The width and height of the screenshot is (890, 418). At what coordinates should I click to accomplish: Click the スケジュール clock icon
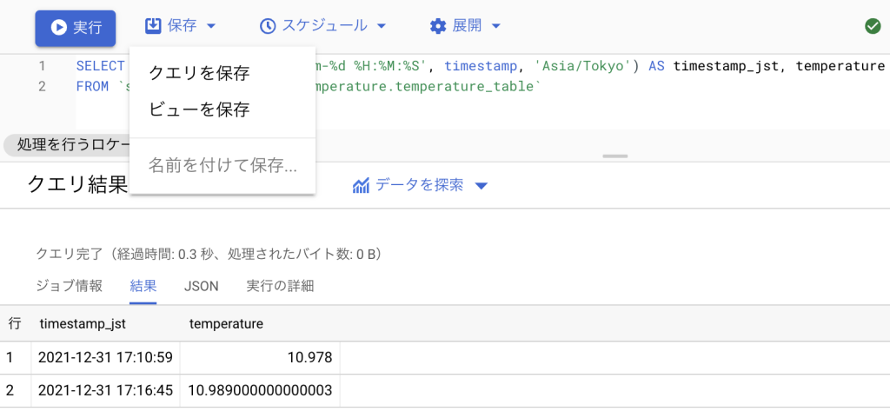[269, 26]
